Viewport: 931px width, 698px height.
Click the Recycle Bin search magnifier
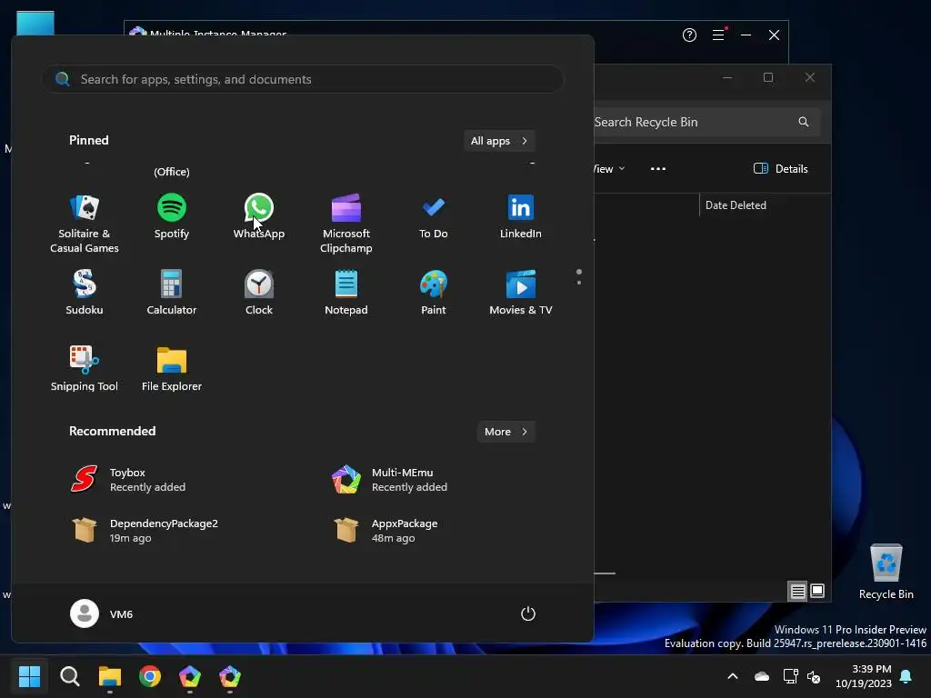pyautogui.click(x=804, y=122)
